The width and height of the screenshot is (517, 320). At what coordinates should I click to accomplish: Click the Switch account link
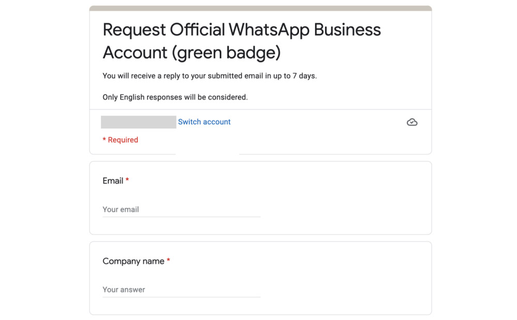(x=204, y=122)
